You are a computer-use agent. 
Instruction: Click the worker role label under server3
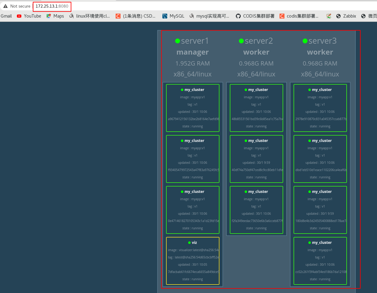pyautogui.click(x=320, y=52)
